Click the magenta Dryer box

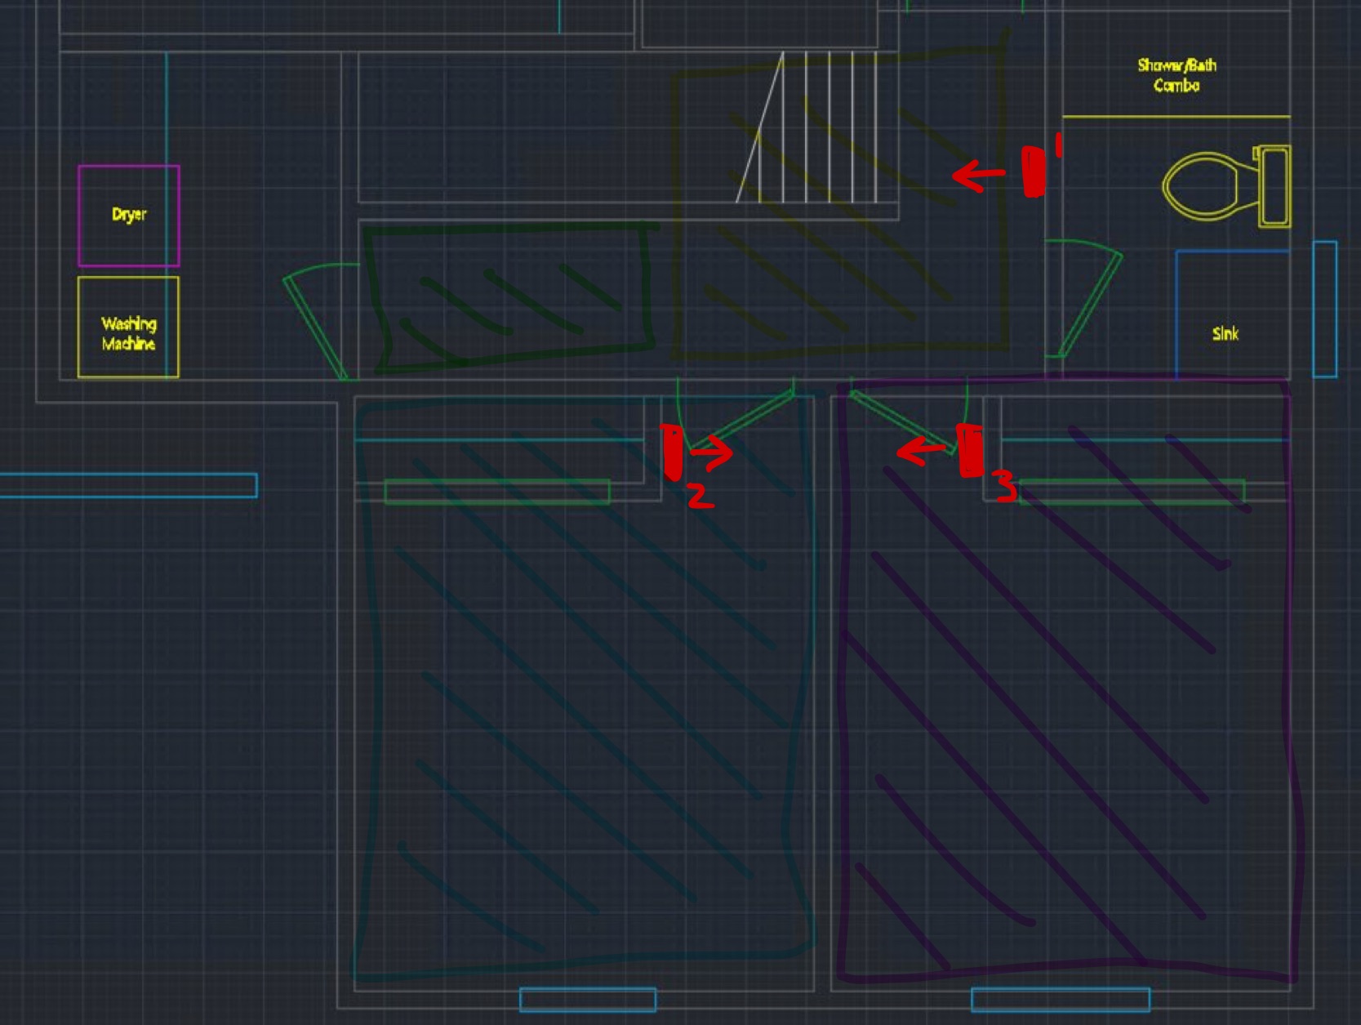point(128,216)
